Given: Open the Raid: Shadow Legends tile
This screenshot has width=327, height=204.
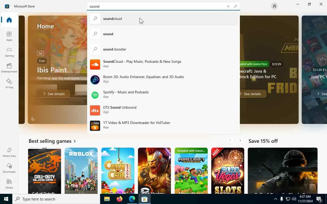Looking at the screenshot, I should 154,171.
